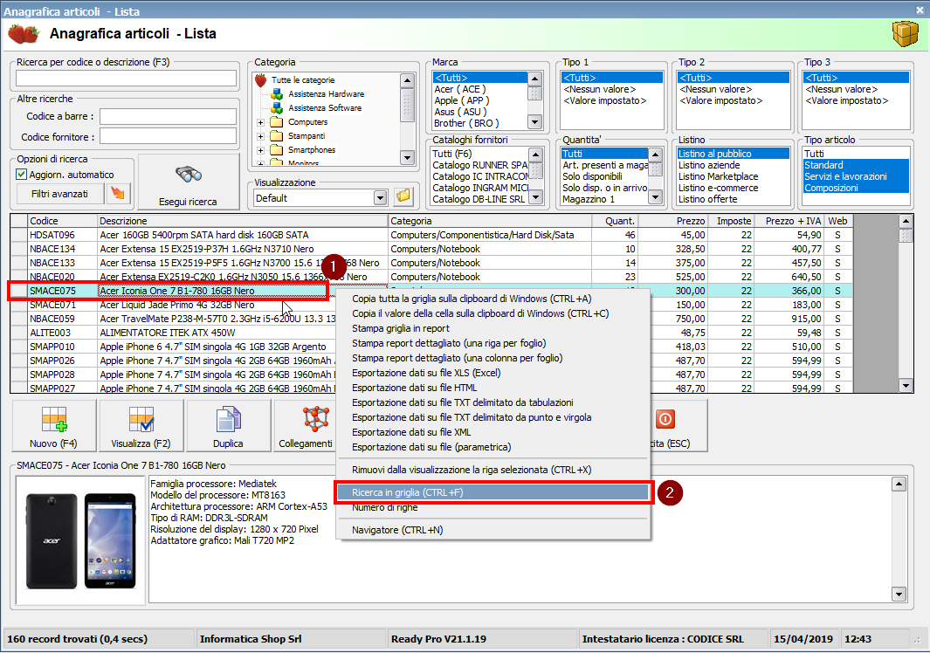This screenshot has height=653, width=930.
Task: Open Navigatore (CTRL+N) from context menu
Action: pyautogui.click(x=397, y=530)
